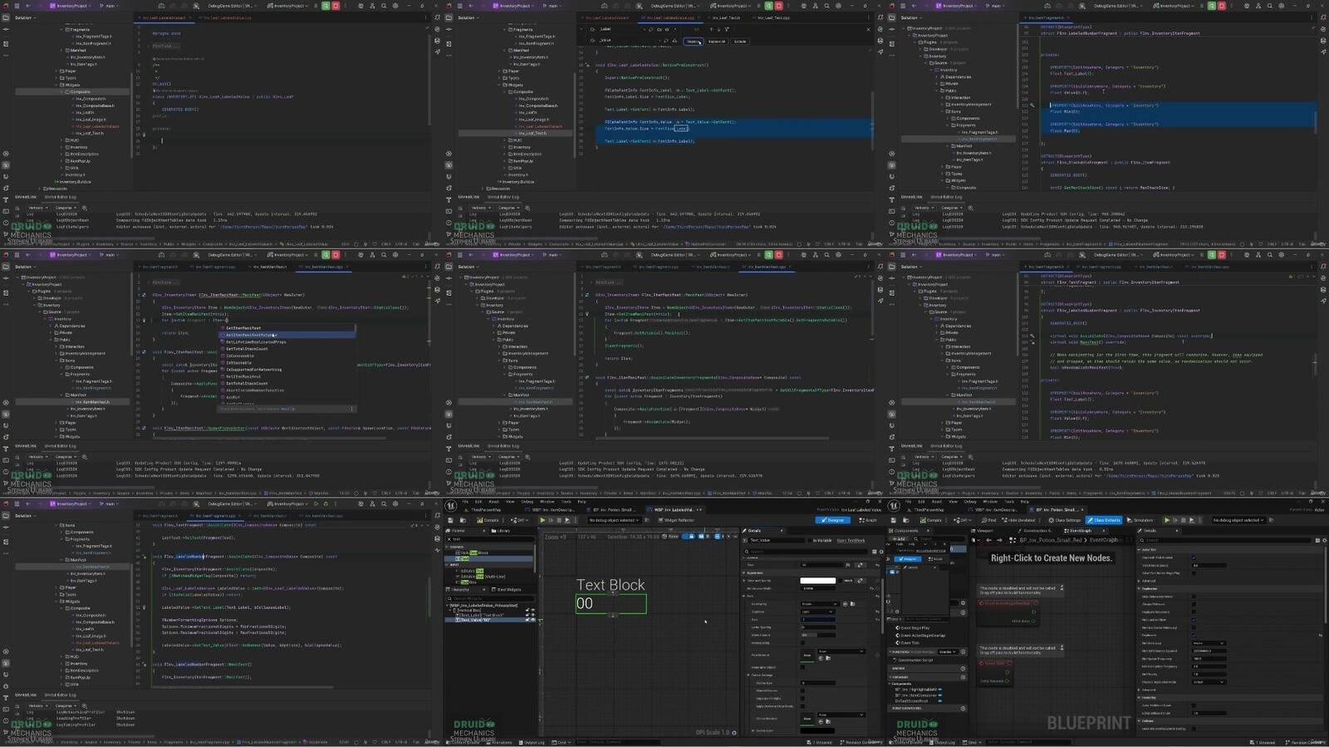Click the Class Defaults button

[x=1103, y=520]
